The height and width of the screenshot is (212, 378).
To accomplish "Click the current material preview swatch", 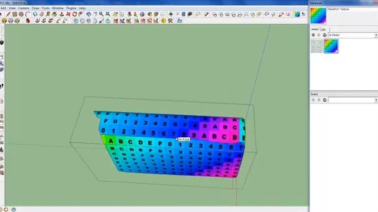I will pos(318,16).
